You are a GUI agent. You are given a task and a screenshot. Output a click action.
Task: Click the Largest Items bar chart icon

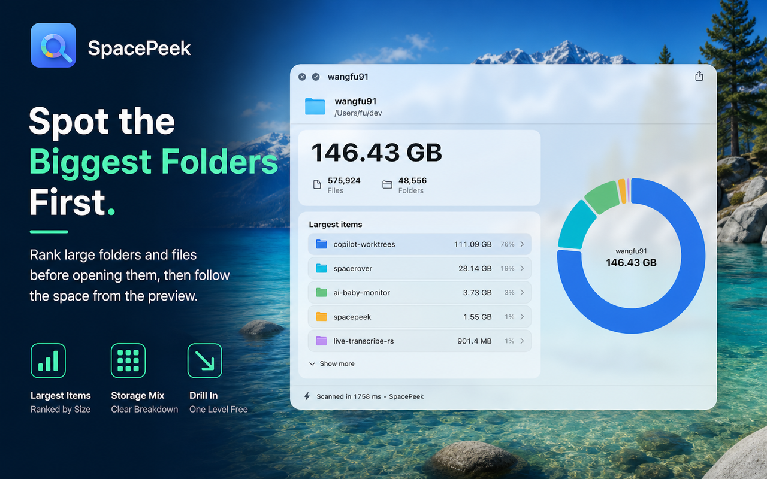pos(48,360)
